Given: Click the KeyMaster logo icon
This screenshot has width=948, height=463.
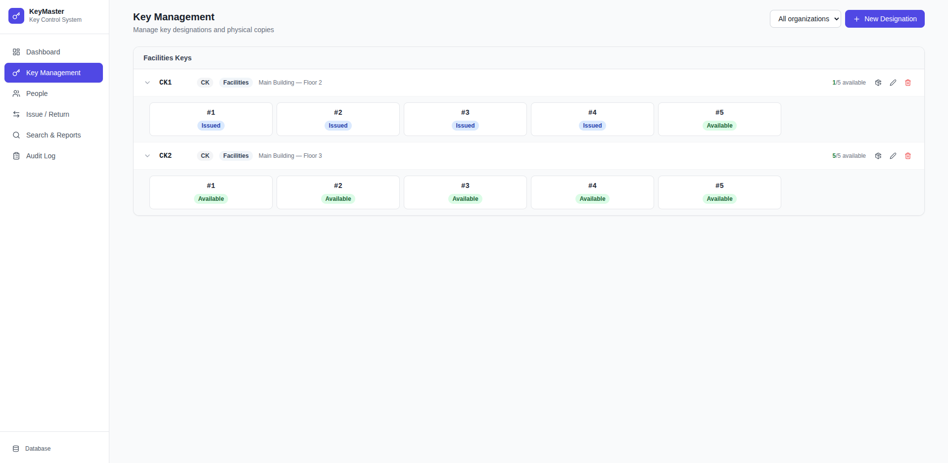Looking at the screenshot, I should pyautogui.click(x=16, y=16).
